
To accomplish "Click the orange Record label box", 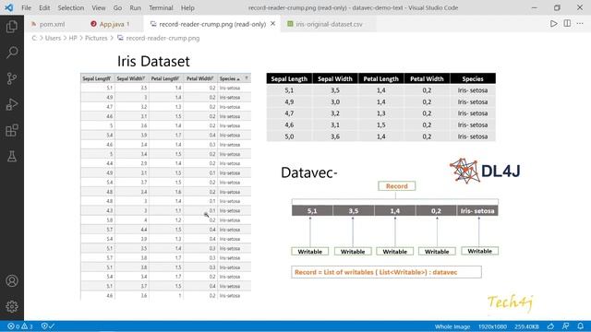I will tap(397, 186).
